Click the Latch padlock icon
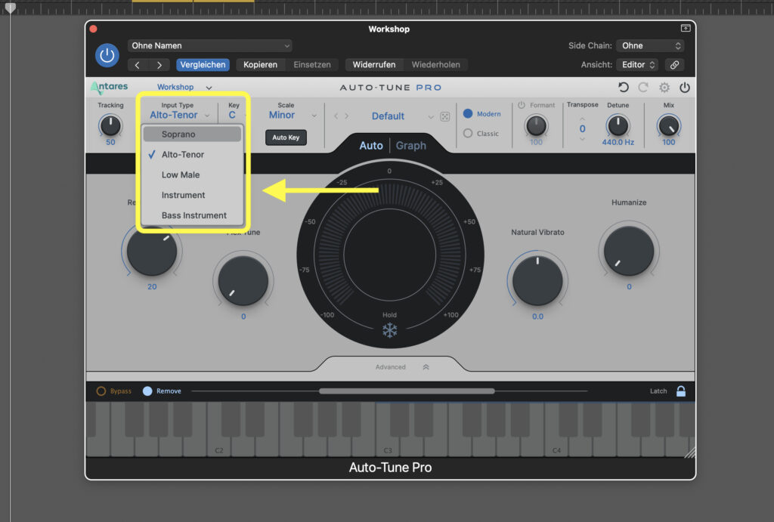 pyautogui.click(x=681, y=391)
